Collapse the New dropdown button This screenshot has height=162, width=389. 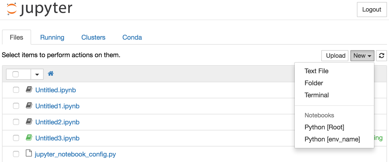pos(362,55)
